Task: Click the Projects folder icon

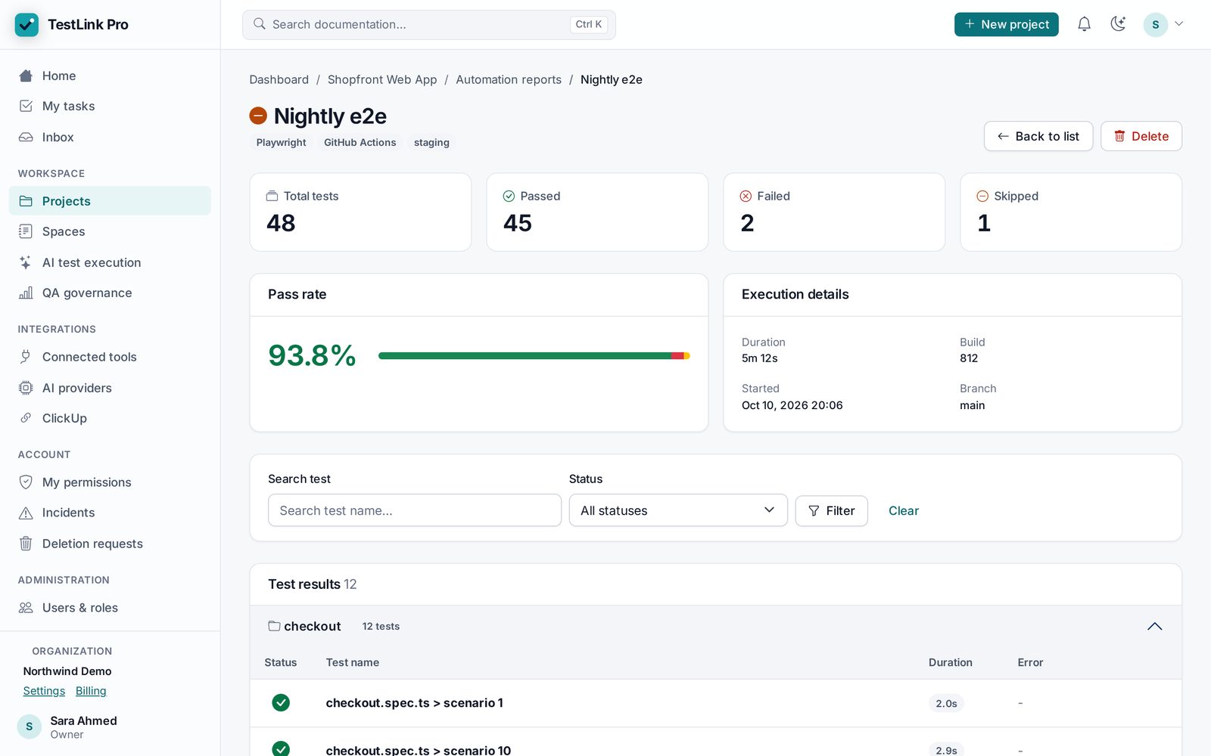Action: click(26, 201)
